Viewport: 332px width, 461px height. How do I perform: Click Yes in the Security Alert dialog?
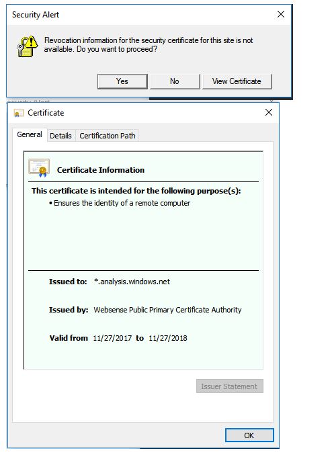[122, 81]
